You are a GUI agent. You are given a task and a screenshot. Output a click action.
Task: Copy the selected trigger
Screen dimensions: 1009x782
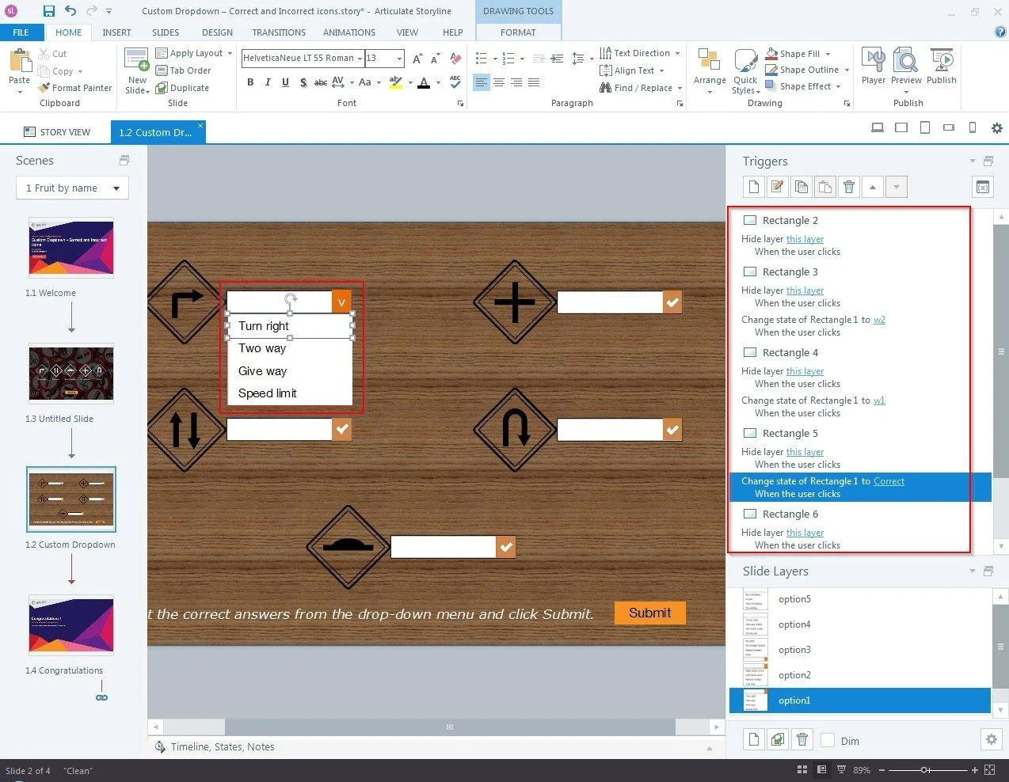point(801,187)
